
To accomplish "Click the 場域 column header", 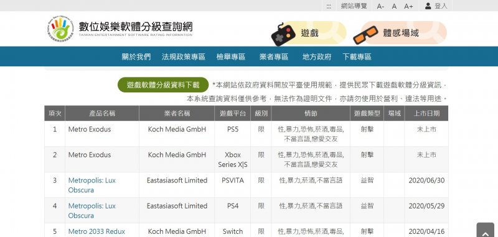I will pos(394,114).
